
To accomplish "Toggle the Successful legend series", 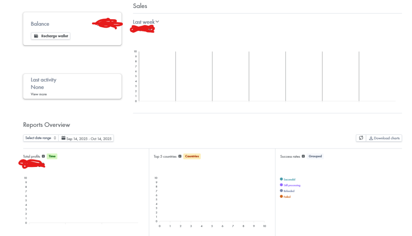I will click(x=289, y=179).
